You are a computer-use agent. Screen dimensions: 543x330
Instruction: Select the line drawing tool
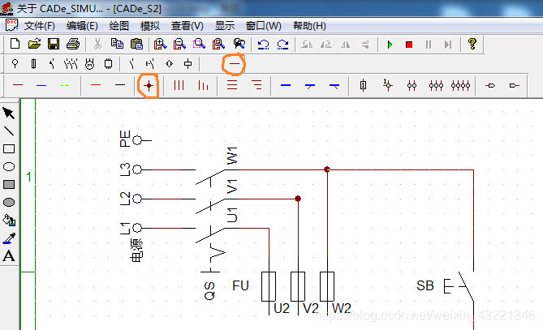[9, 131]
